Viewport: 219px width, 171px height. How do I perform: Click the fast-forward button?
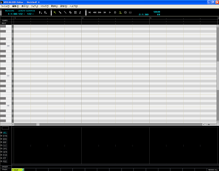pos(100,12)
